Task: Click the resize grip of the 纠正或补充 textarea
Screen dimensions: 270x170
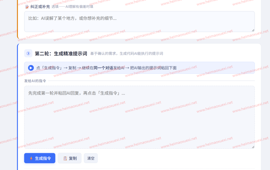Action: [x=253, y=30]
